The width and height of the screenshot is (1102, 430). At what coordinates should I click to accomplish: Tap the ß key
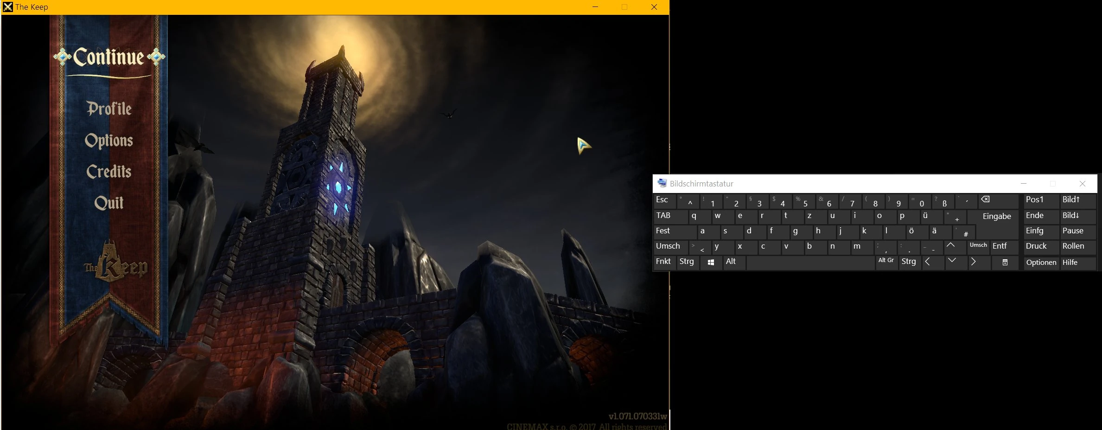[943, 201]
